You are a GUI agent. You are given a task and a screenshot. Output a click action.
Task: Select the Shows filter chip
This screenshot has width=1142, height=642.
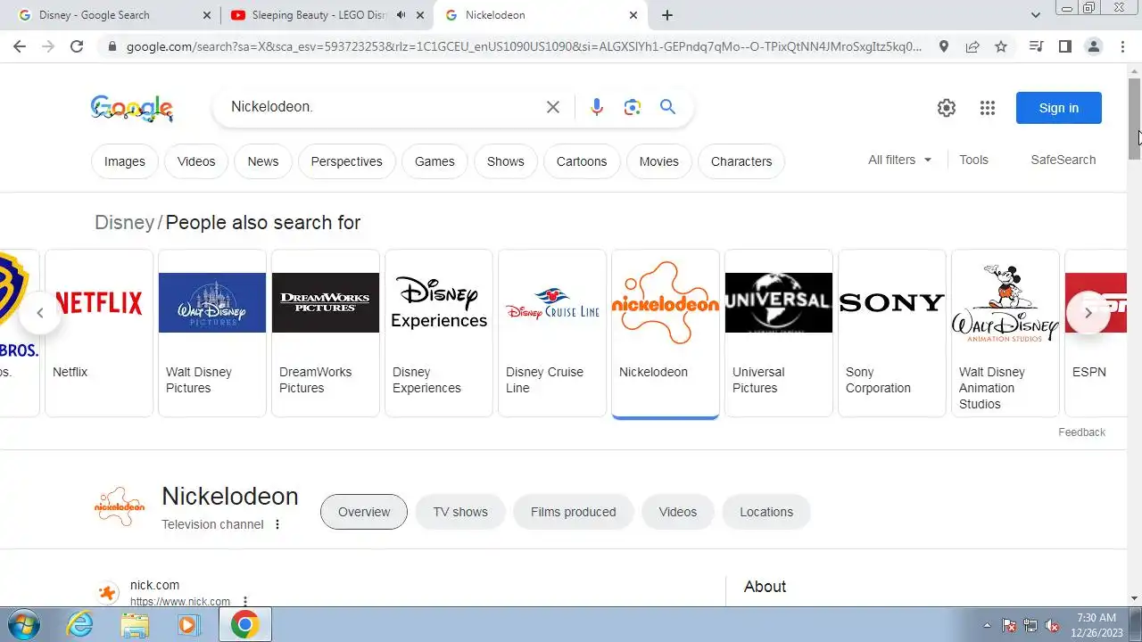(x=506, y=161)
